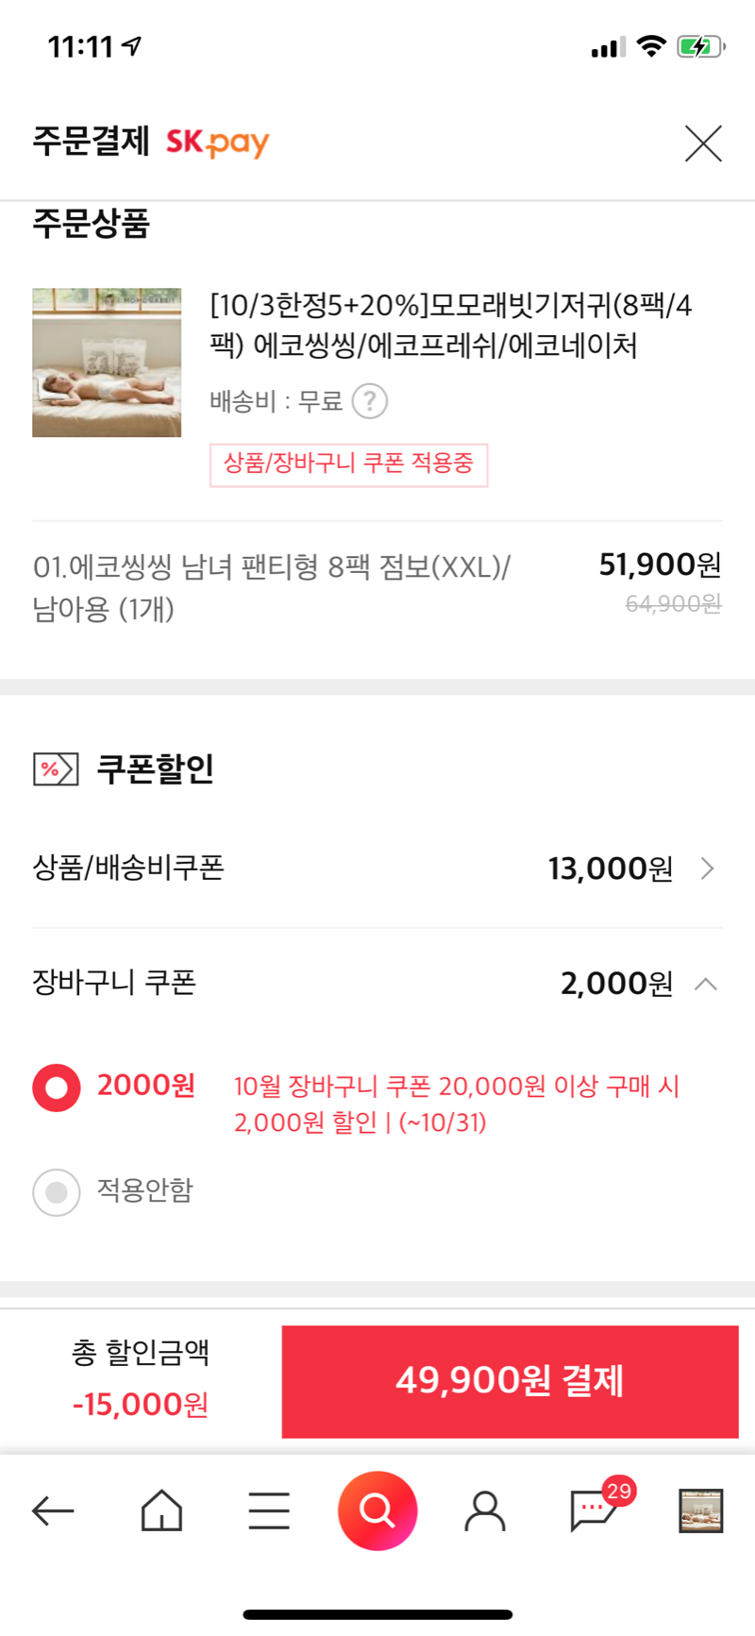Tap the SK pay logo
755x1636 pixels.
coord(218,143)
